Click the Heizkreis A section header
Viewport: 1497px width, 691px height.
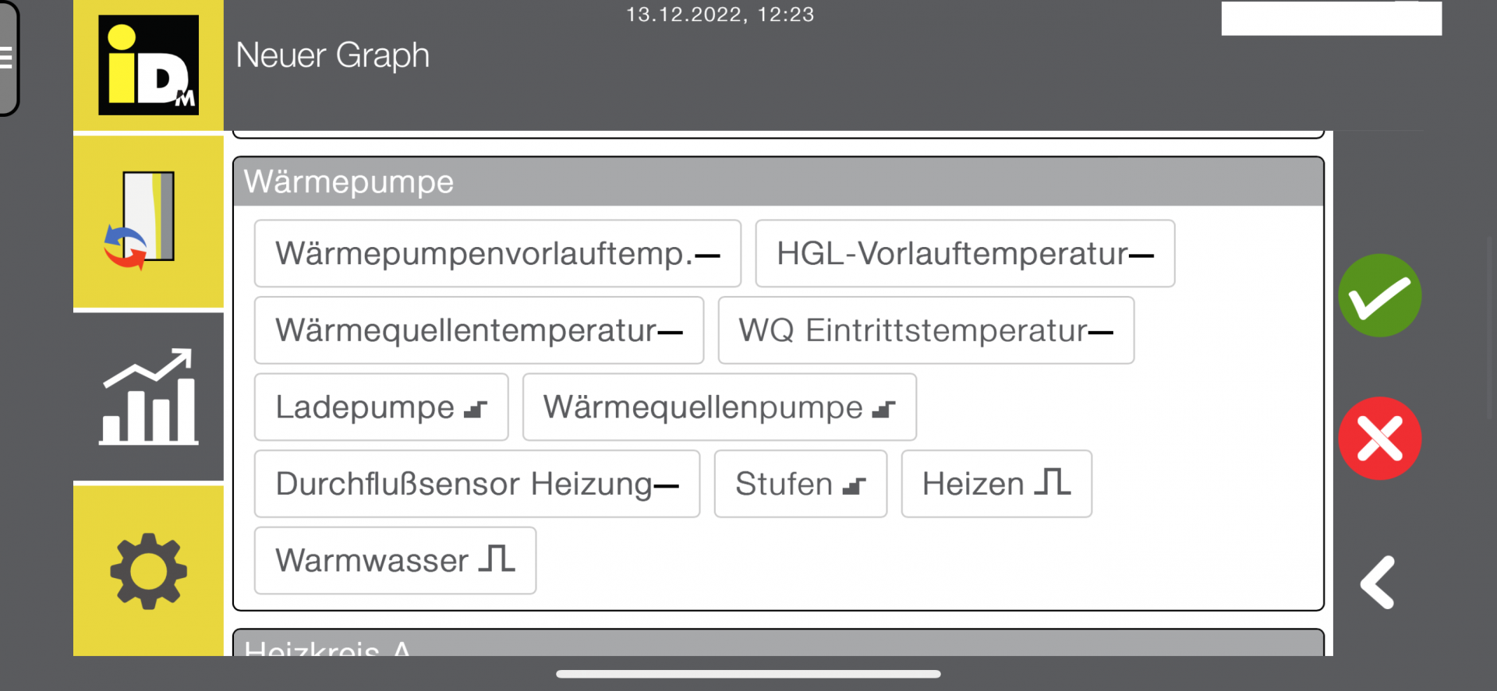778,645
